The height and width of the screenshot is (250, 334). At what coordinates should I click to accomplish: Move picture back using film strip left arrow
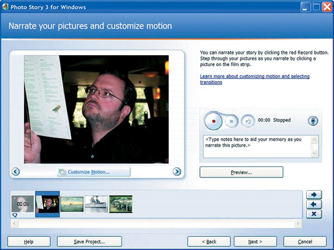[x=313, y=204]
